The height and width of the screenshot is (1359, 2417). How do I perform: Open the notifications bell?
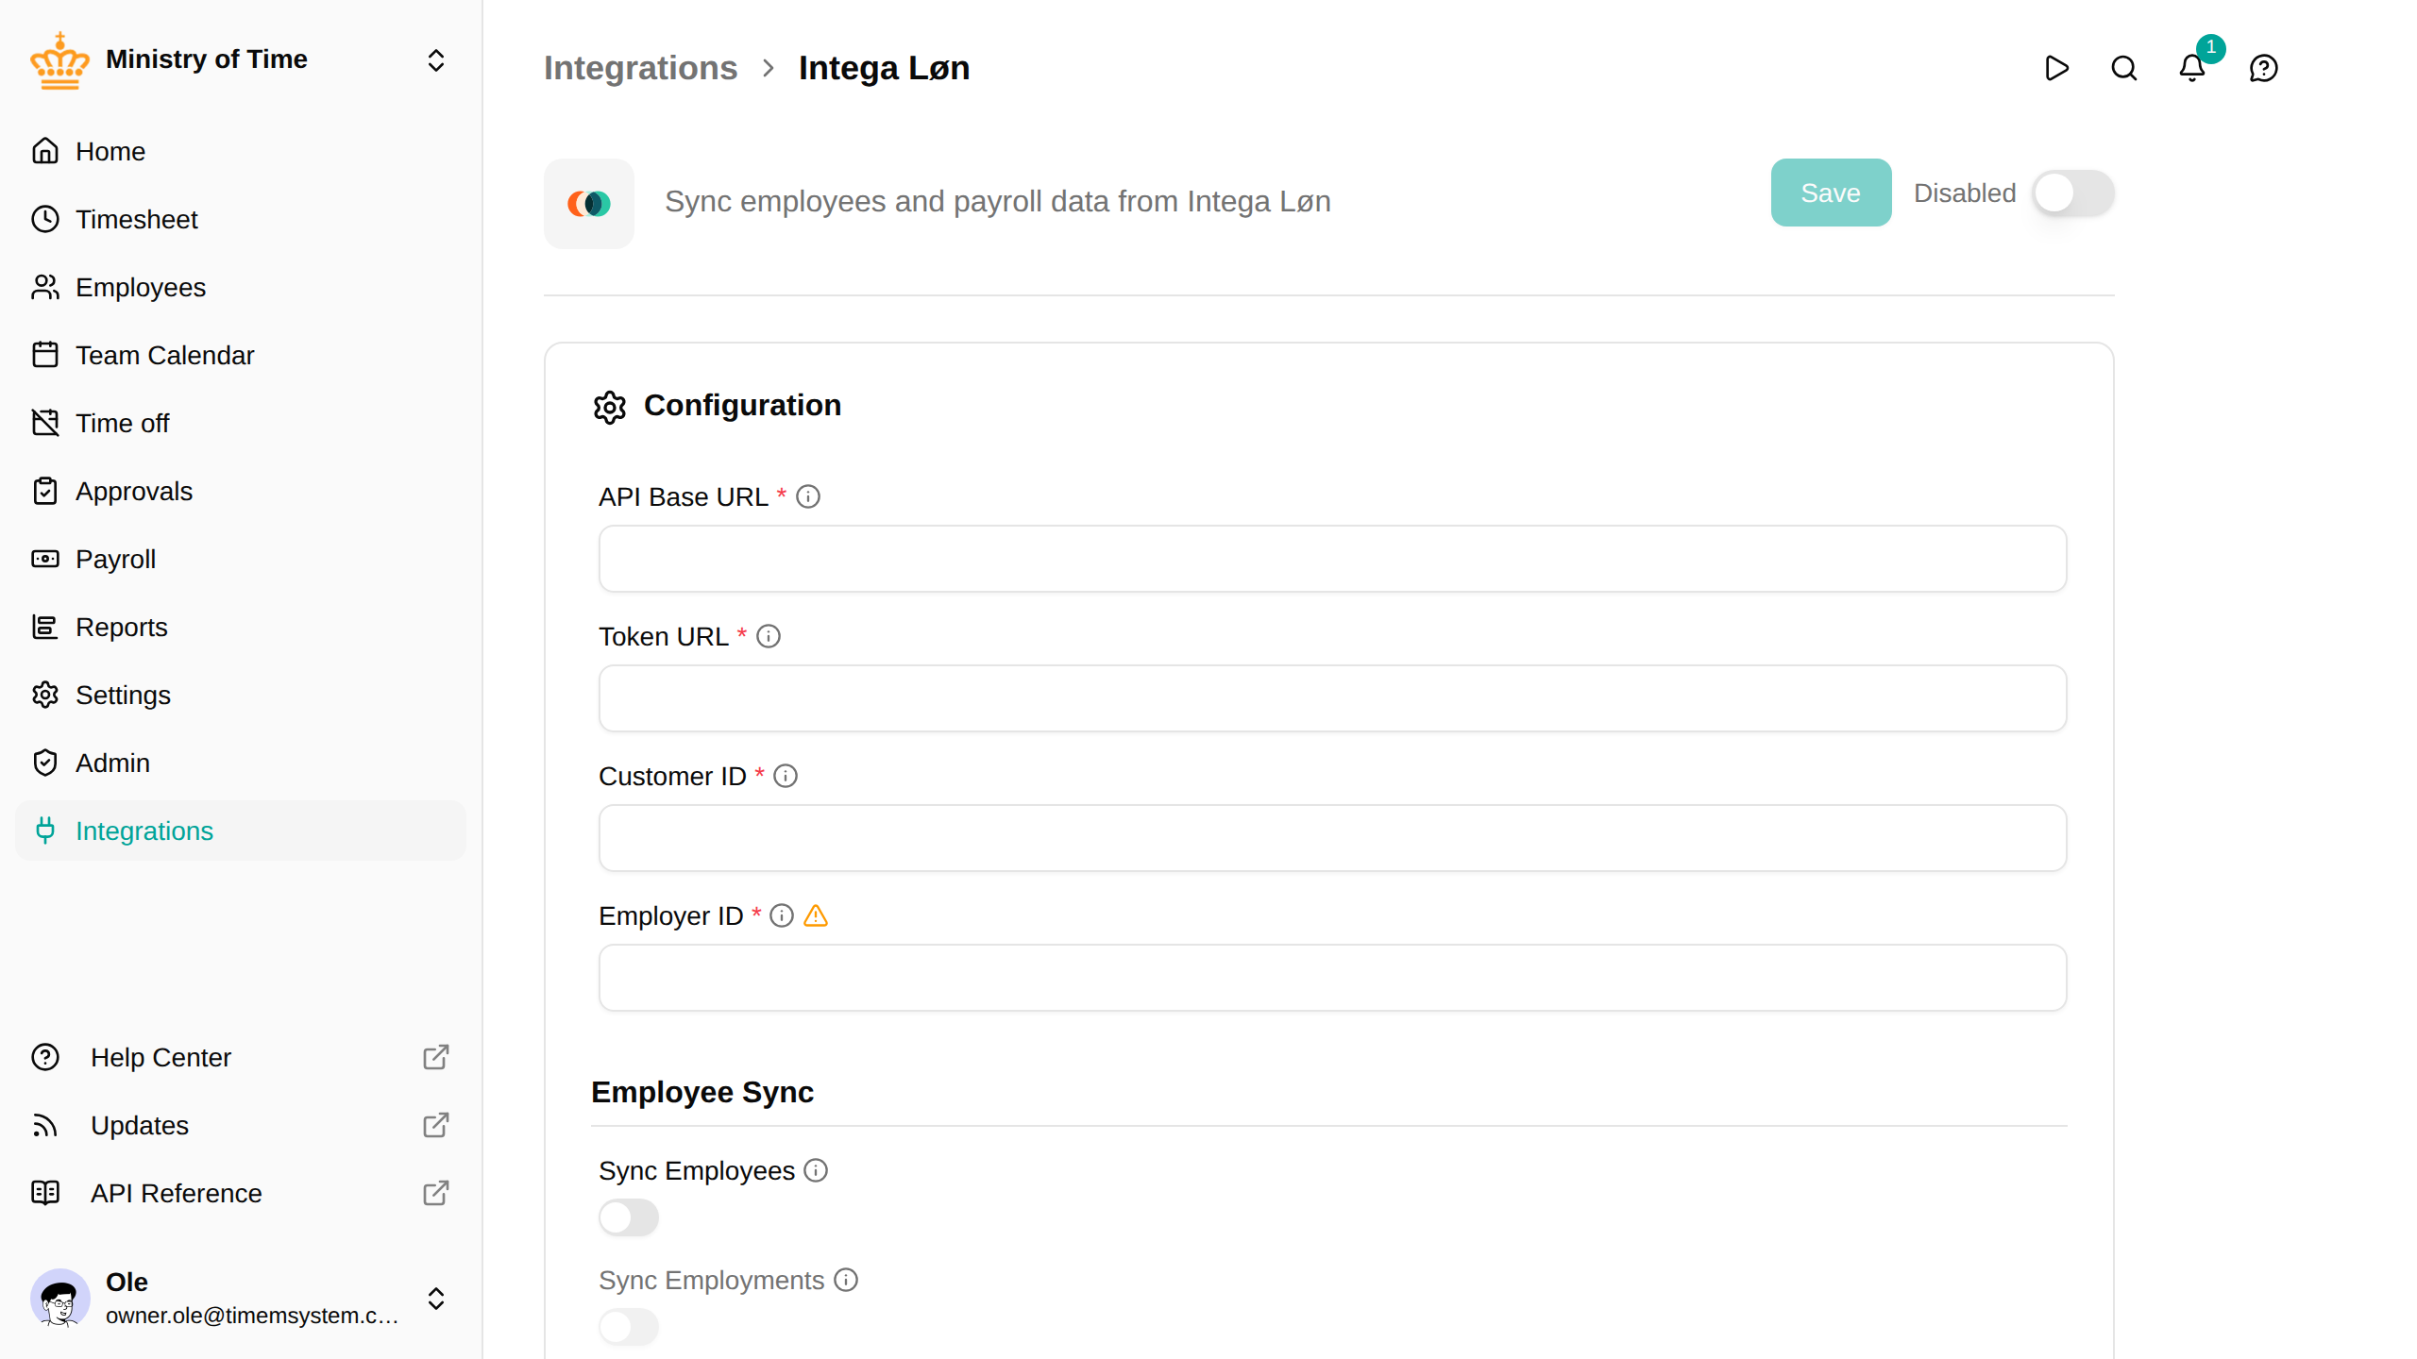pyautogui.click(x=2192, y=68)
